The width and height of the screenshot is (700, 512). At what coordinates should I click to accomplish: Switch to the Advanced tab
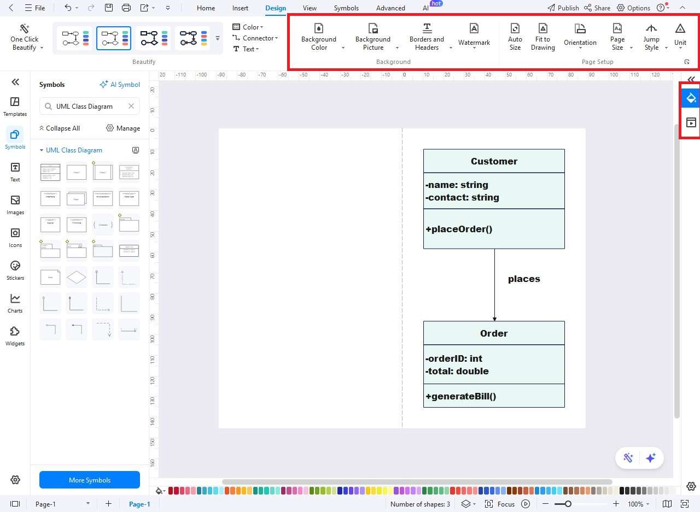[390, 8]
